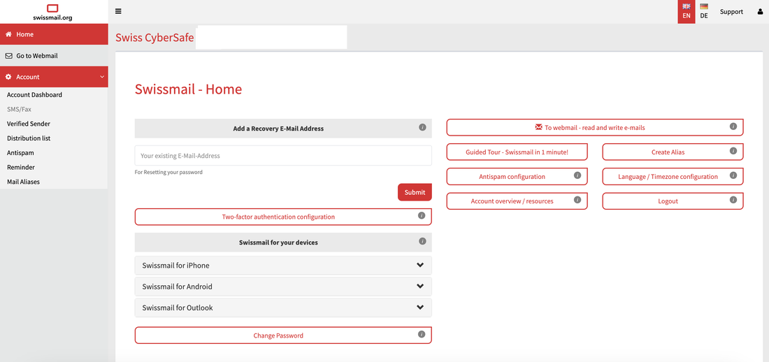
Task: Click the gear icon next to Account
Action: [8, 77]
